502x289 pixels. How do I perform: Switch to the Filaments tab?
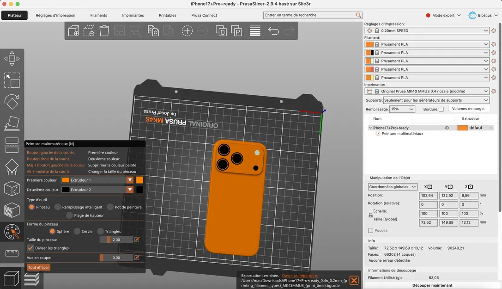[x=99, y=15]
